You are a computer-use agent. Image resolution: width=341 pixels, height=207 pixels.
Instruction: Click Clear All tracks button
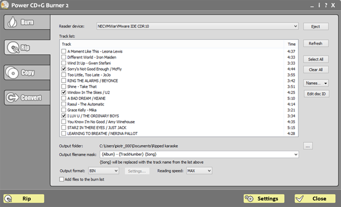316,70
